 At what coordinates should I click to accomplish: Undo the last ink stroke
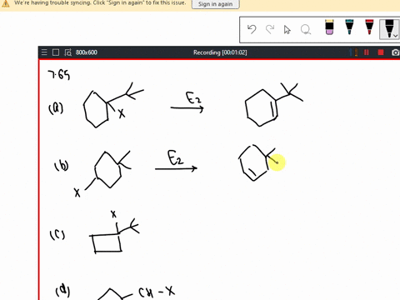pyautogui.click(x=252, y=29)
